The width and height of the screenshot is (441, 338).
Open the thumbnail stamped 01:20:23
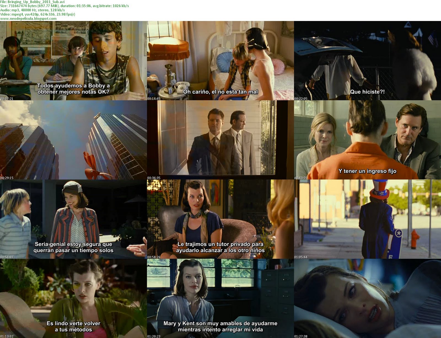point(220,299)
